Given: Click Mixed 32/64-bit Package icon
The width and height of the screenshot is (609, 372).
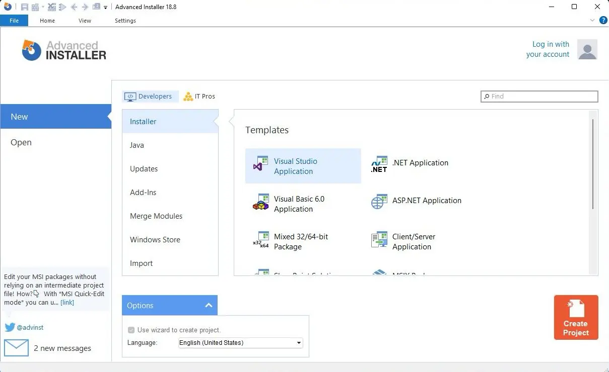Looking at the screenshot, I should 261,240.
